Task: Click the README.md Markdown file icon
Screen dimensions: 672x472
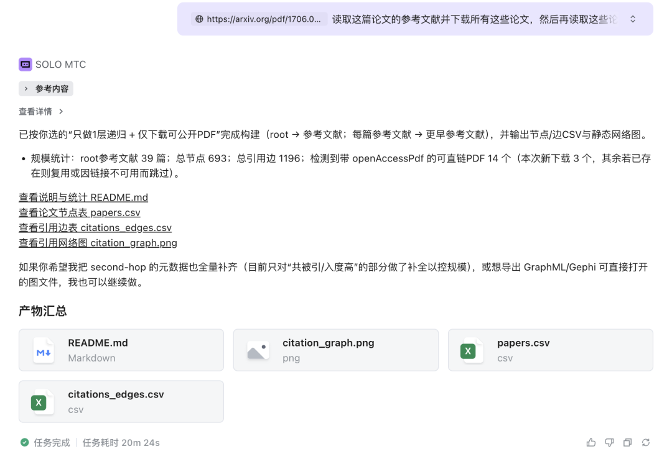Action: coord(44,350)
